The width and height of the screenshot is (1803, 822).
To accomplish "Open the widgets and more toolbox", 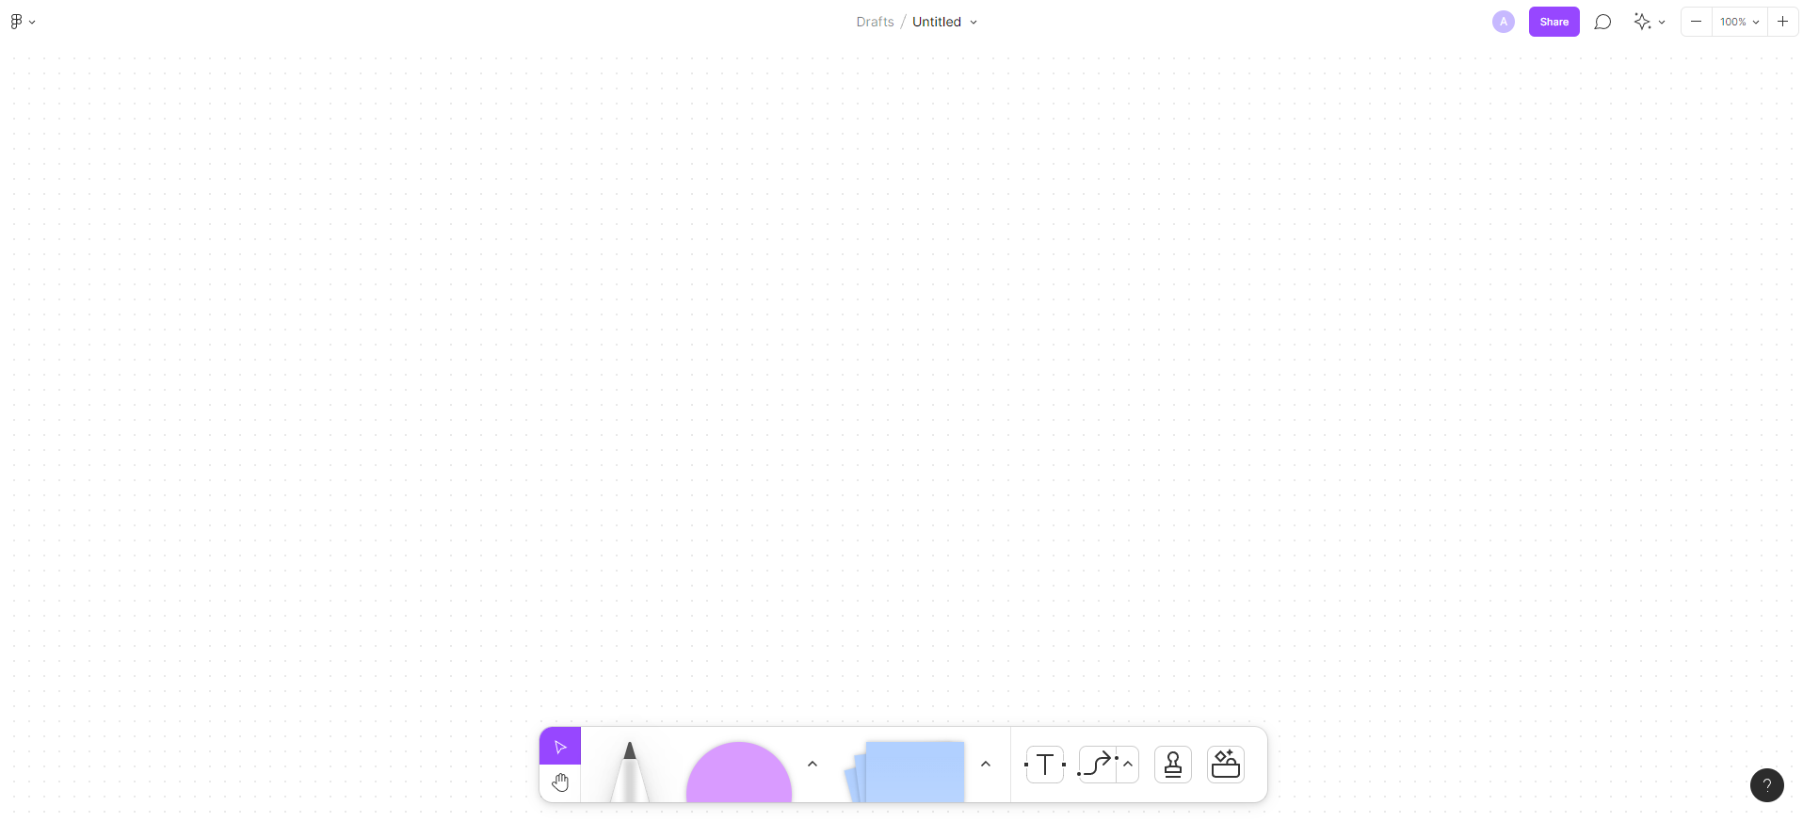I will (x=1226, y=765).
